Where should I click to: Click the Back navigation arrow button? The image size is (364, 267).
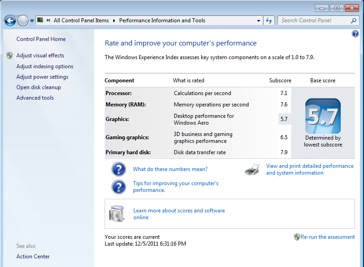coord(10,21)
